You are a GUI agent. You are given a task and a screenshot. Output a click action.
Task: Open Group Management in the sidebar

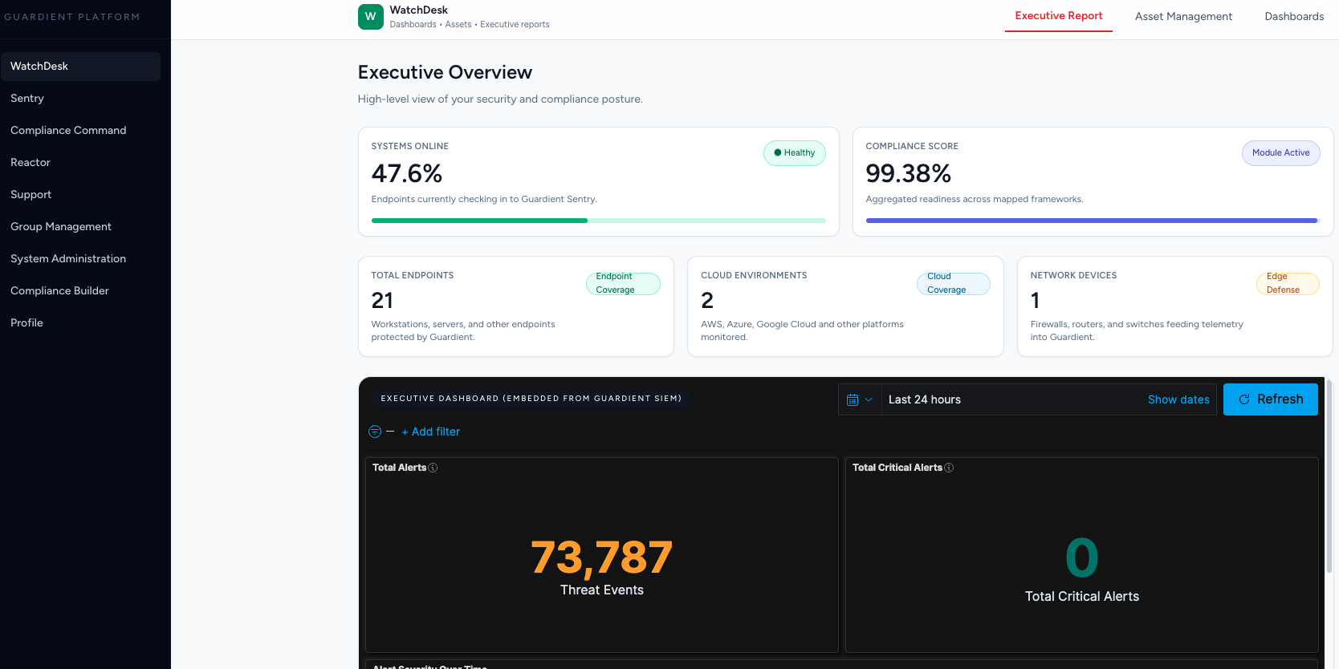pos(80,226)
